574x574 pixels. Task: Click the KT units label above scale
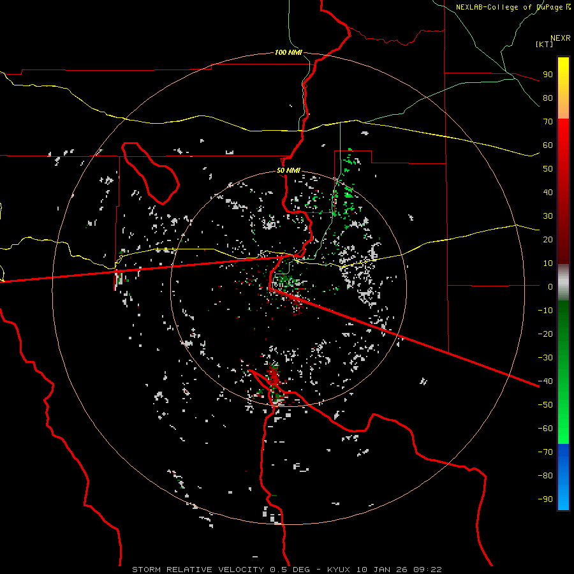[545, 44]
